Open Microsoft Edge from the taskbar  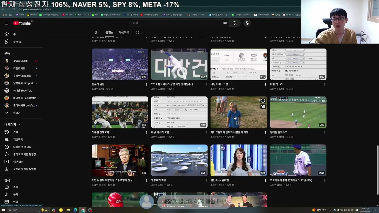point(76,210)
